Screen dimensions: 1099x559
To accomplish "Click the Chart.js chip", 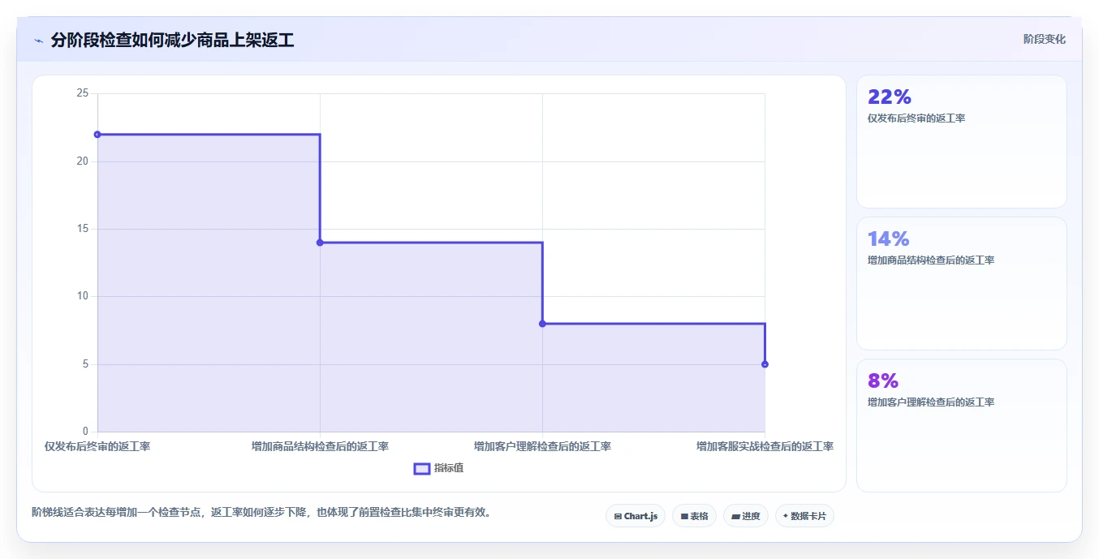I will [x=636, y=516].
